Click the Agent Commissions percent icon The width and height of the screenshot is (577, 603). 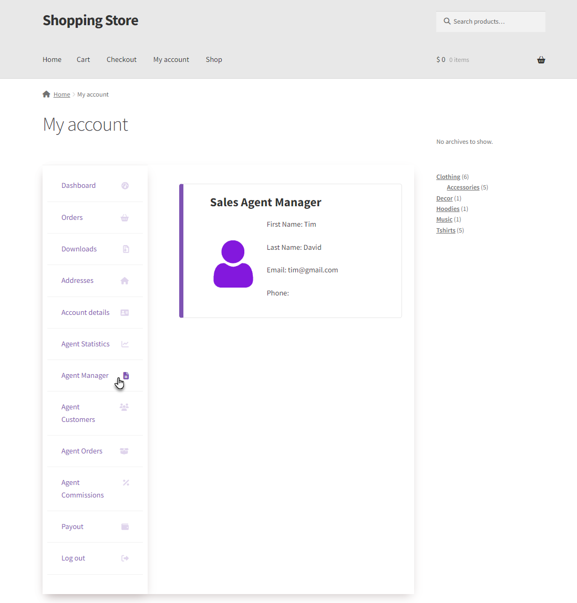(x=126, y=483)
